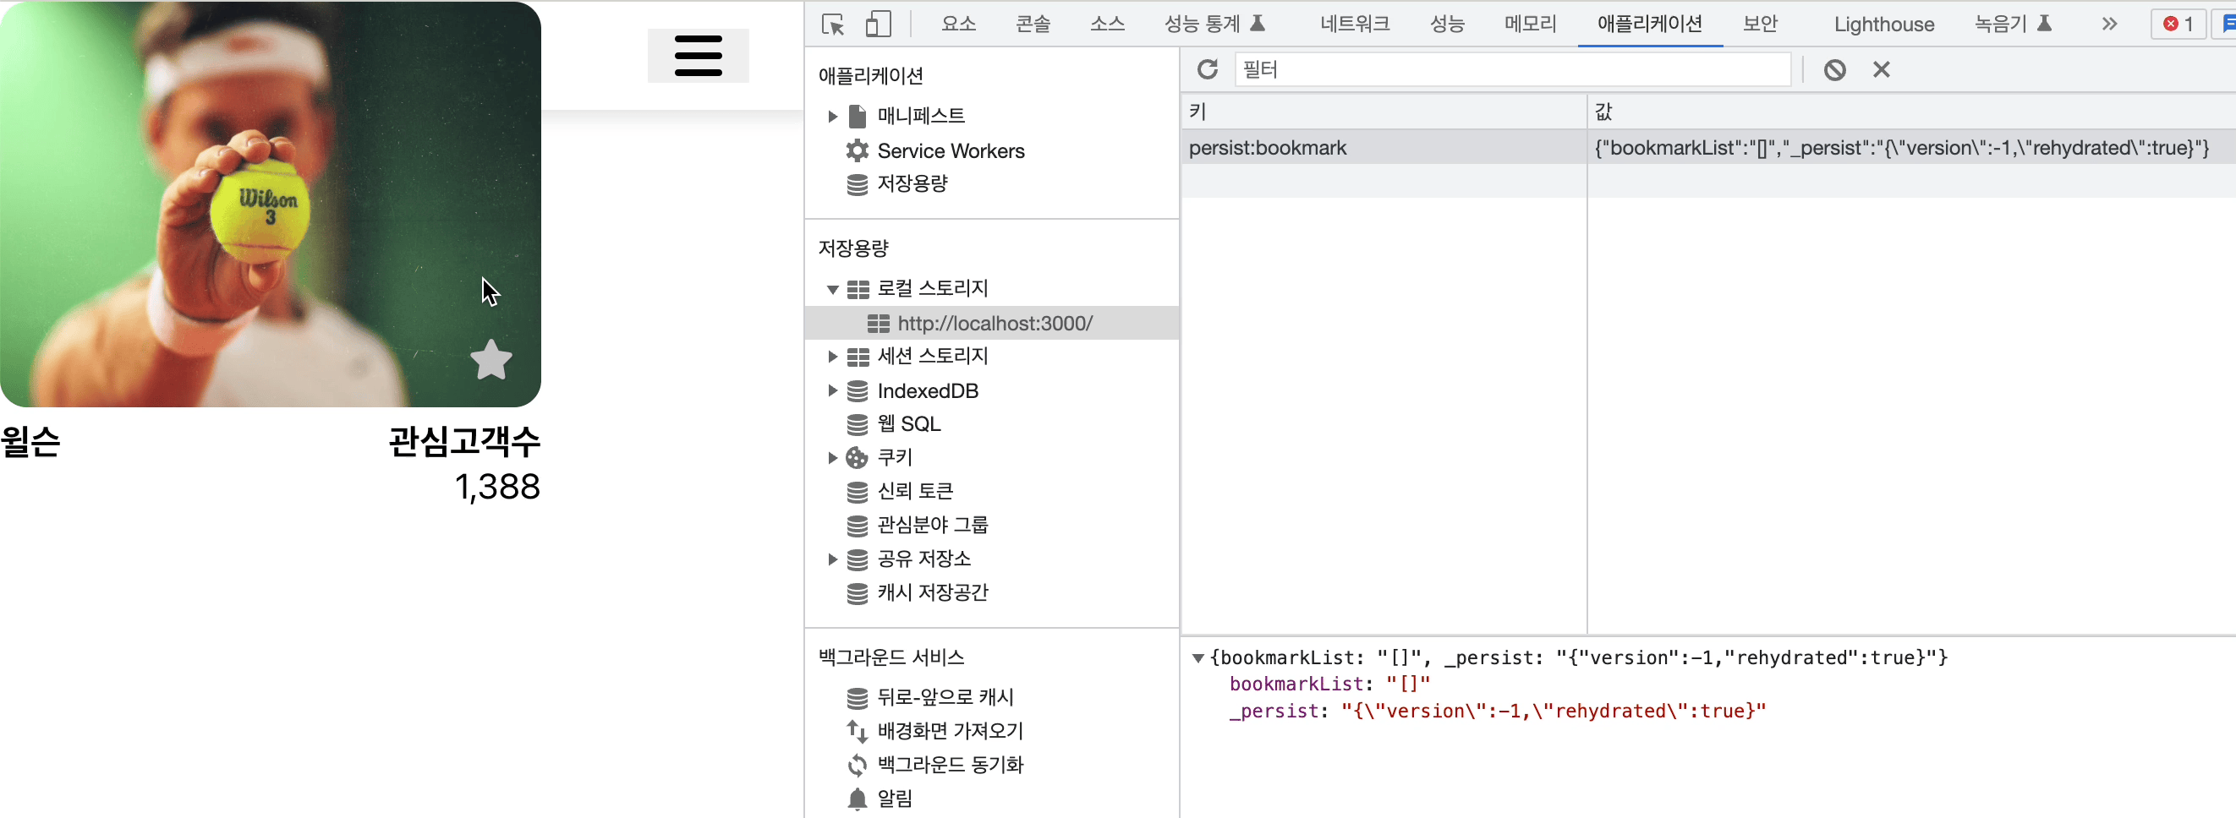Open the 메모리 tab
This screenshot has height=818, width=2236.
tap(1530, 25)
